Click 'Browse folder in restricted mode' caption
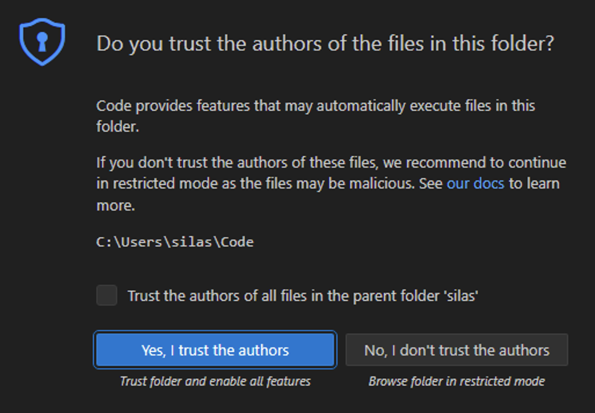 click(x=456, y=381)
